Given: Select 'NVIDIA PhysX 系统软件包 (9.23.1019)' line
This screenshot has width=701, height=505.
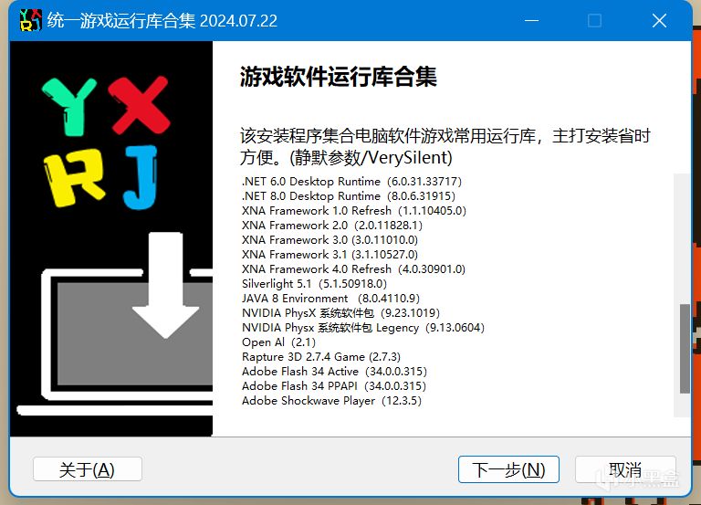Looking at the screenshot, I should [x=340, y=313].
